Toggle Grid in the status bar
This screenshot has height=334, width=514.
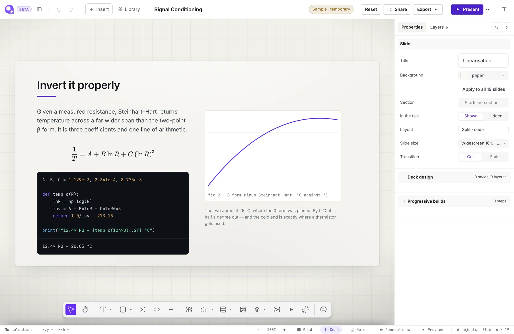[305, 330]
